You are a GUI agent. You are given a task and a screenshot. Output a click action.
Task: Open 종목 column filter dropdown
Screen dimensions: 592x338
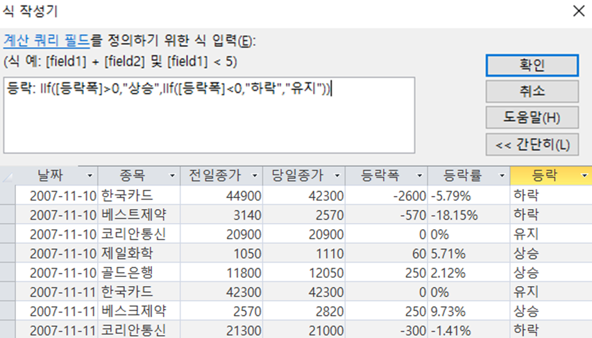tap(172, 176)
